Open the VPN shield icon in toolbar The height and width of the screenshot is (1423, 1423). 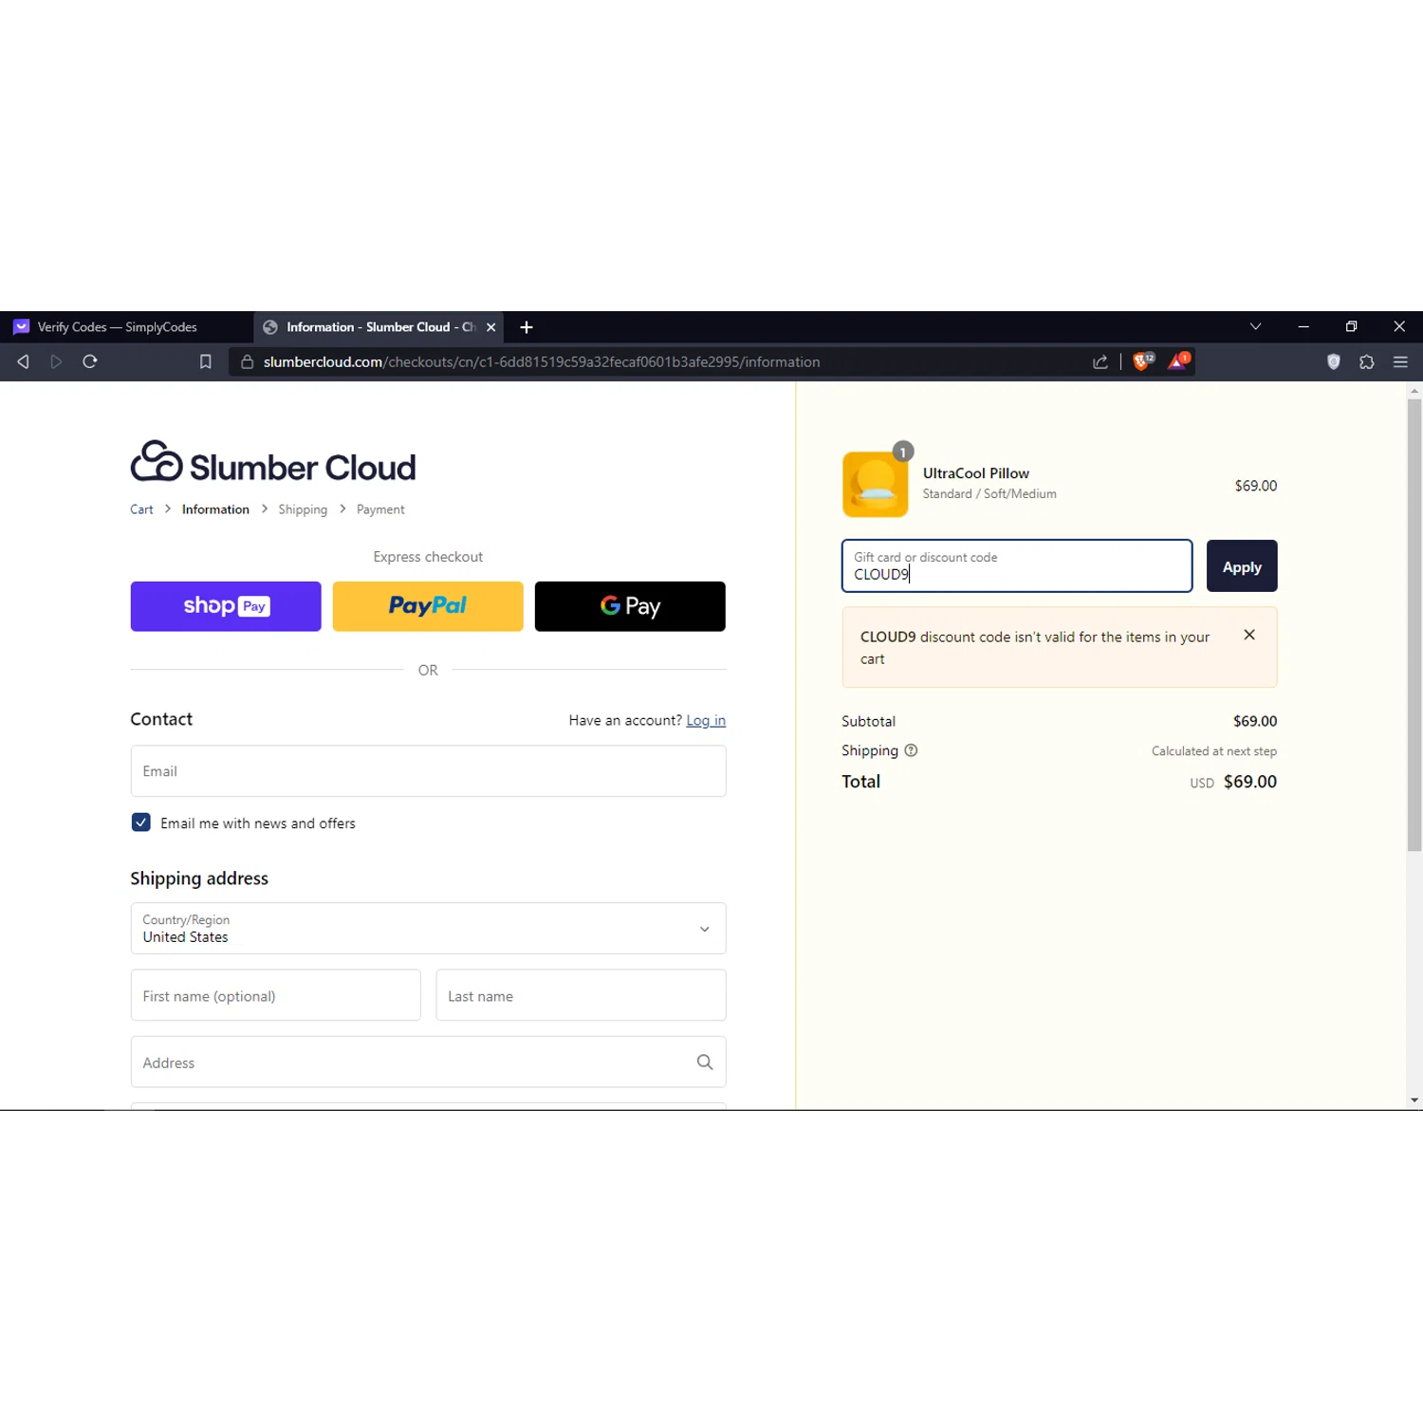(x=1334, y=361)
